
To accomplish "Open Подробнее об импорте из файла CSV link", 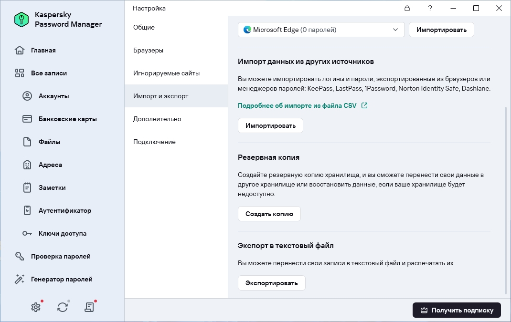I will 297,105.
